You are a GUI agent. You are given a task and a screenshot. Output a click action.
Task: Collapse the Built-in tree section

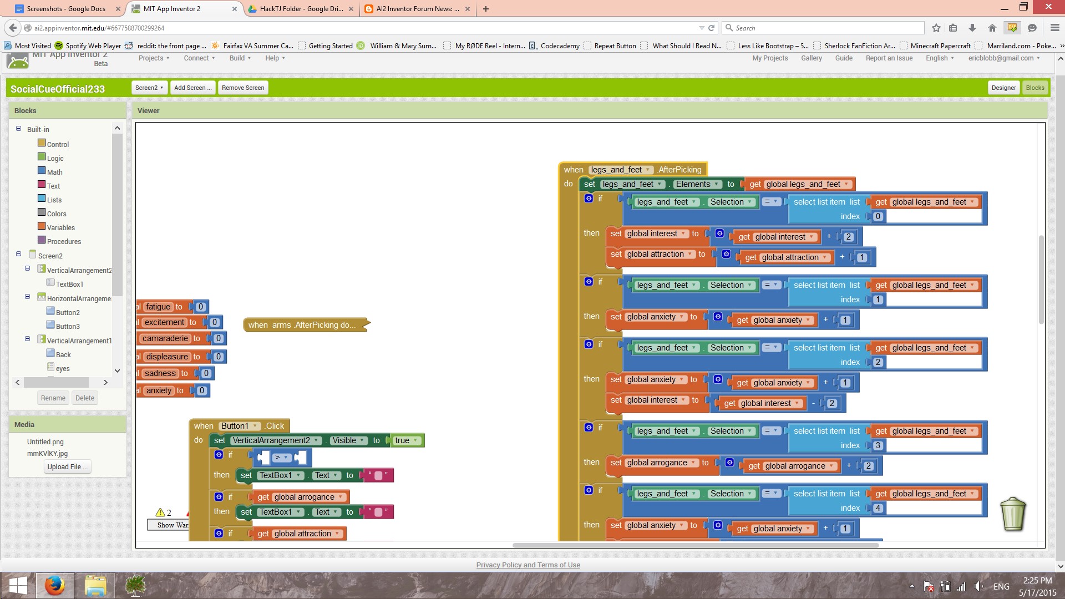(18, 129)
